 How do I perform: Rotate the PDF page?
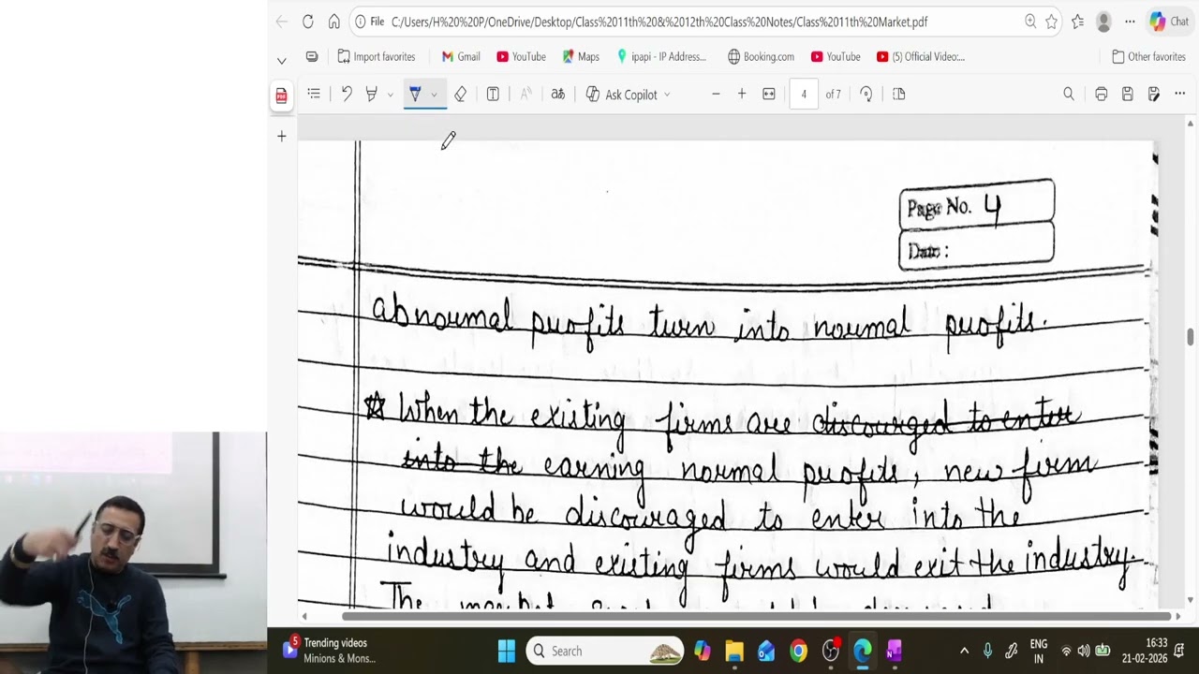[866, 94]
